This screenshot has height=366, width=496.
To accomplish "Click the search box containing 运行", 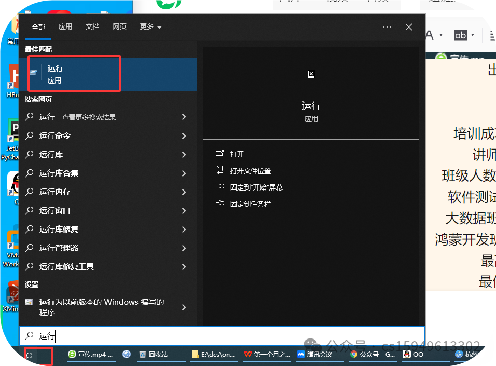I will pyautogui.click(x=222, y=336).
